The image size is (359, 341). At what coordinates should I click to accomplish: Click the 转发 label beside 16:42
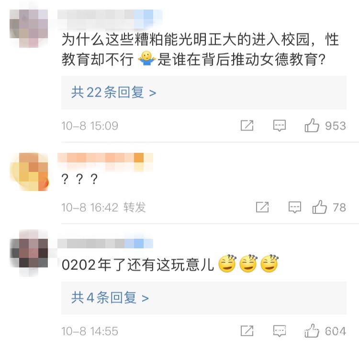pyautogui.click(x=135, y=207)
